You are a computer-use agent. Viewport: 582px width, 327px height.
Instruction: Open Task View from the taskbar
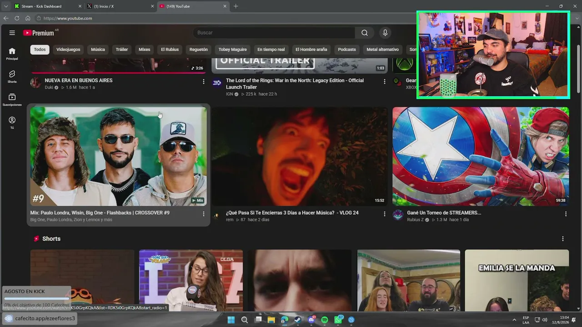pos(258,320)
